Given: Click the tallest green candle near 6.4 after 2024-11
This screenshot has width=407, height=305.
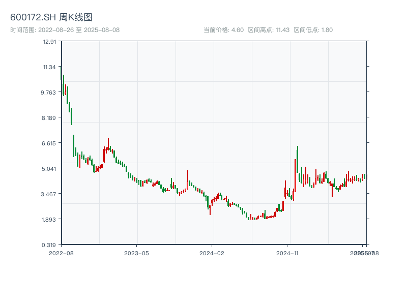Looking at the screenshot, I should (298, 160).
